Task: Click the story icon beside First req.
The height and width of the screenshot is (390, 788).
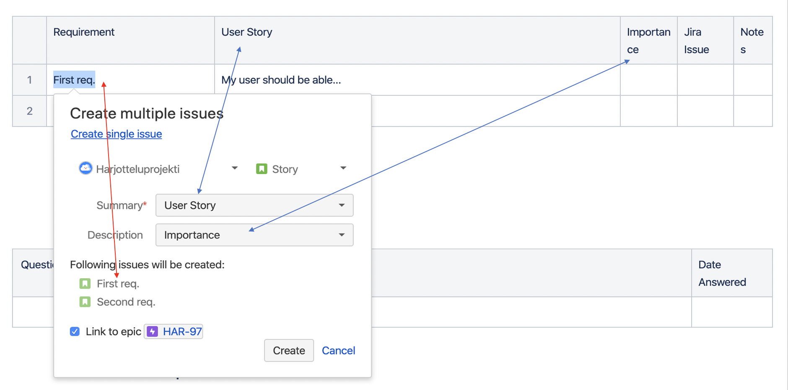Action: [x=85, y=284]
